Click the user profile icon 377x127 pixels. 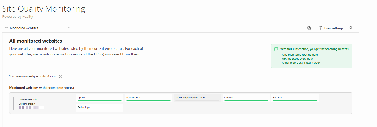tap(321, 28)
